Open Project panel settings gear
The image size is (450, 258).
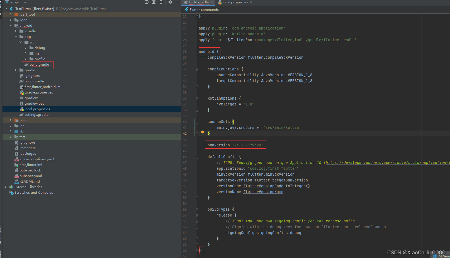[x=170, y=2]
